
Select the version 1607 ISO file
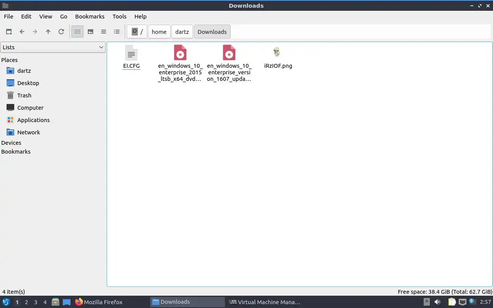(229, 52)
